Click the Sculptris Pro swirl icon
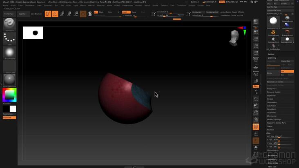Screen dimensions: 299x168 click(x=90, y=14)
